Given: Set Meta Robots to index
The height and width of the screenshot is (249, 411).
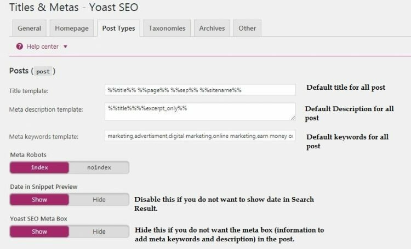Looking at the screenshot, I should 39,167.
